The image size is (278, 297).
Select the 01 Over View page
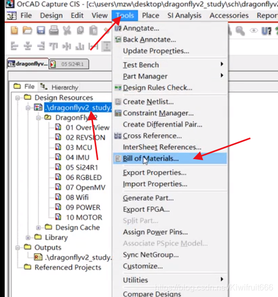(87, 128)
